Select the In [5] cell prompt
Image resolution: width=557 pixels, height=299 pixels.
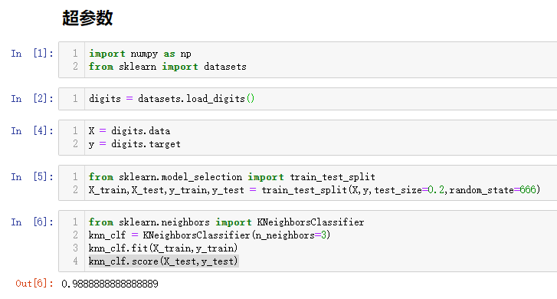point(32,176)
